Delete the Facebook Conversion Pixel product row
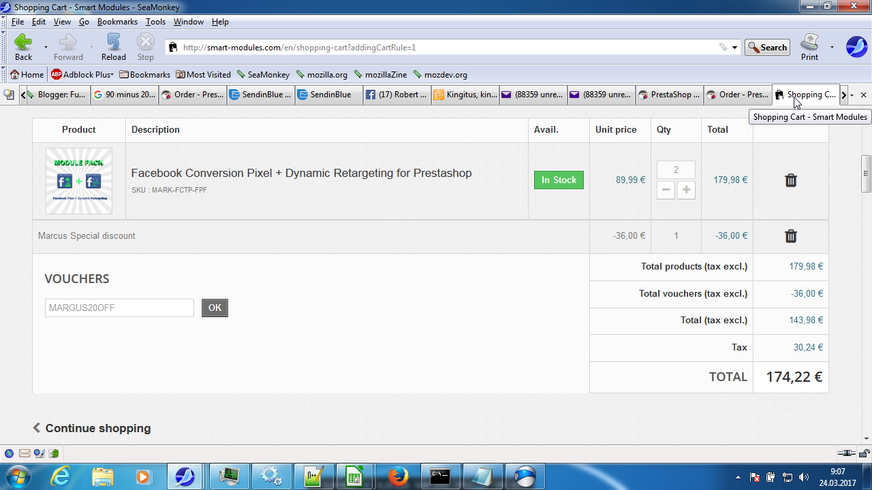The image size is (872, 490). 790,180
